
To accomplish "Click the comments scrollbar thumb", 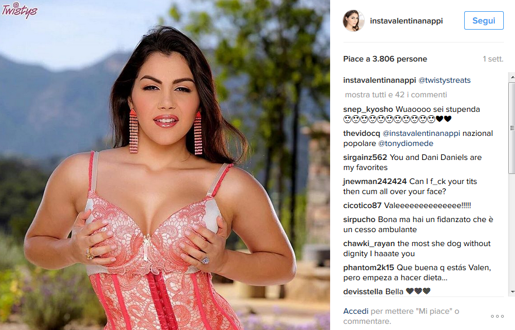I will click(512, 128).
